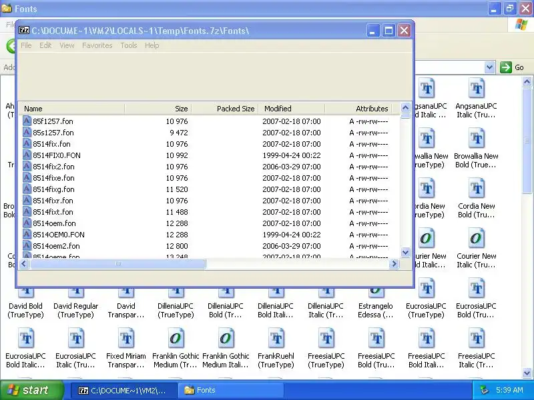Sort the file list by Name column
Screen dimensions: 534x400
pyautogui.click(x=71, y=109)
